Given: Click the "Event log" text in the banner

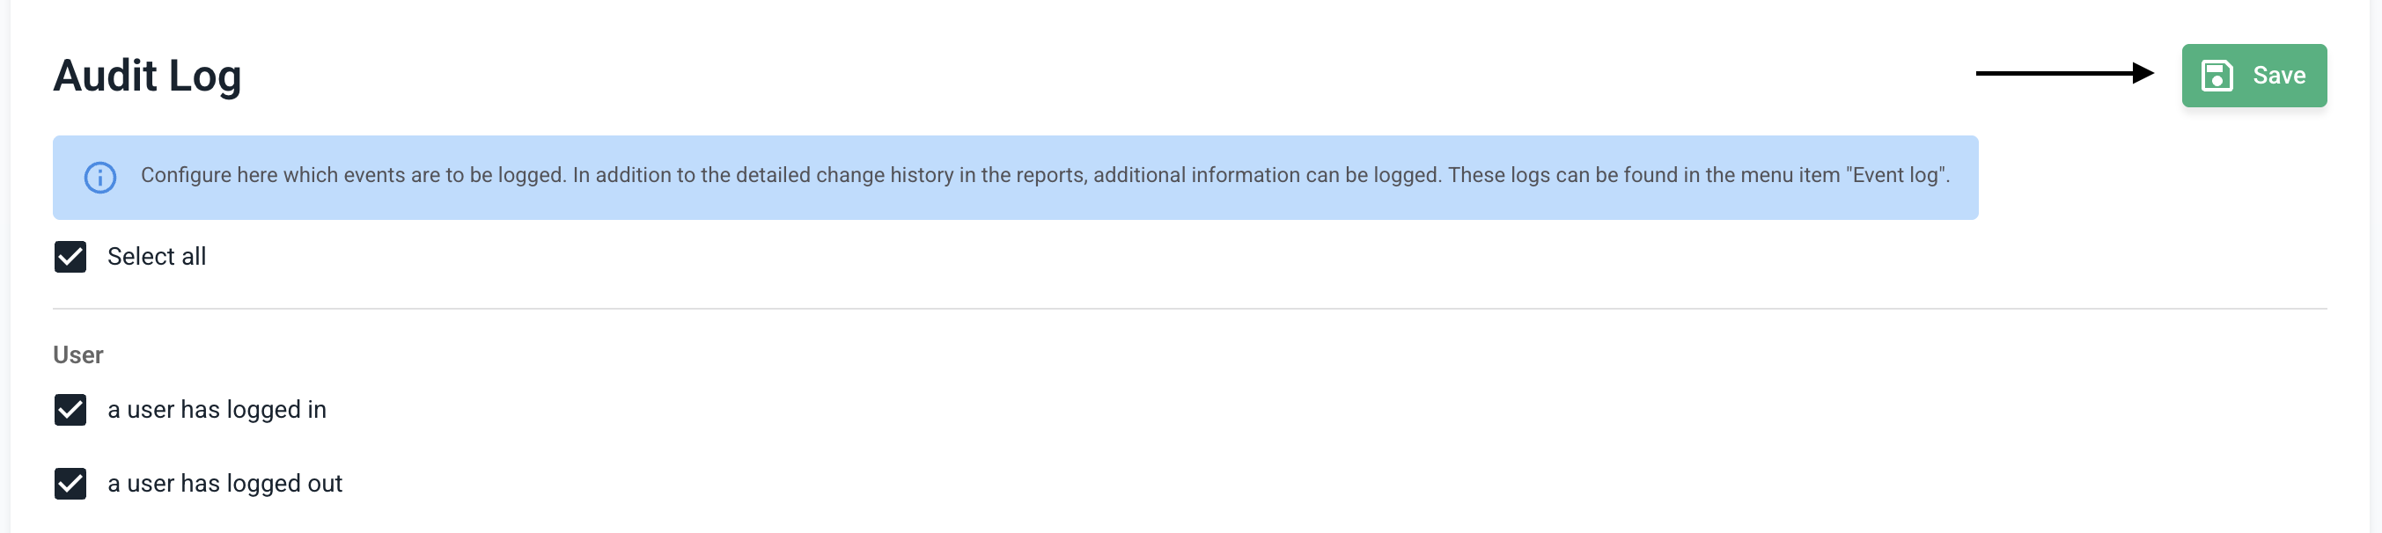Looking at the screenshot, I should point(1897,176).
